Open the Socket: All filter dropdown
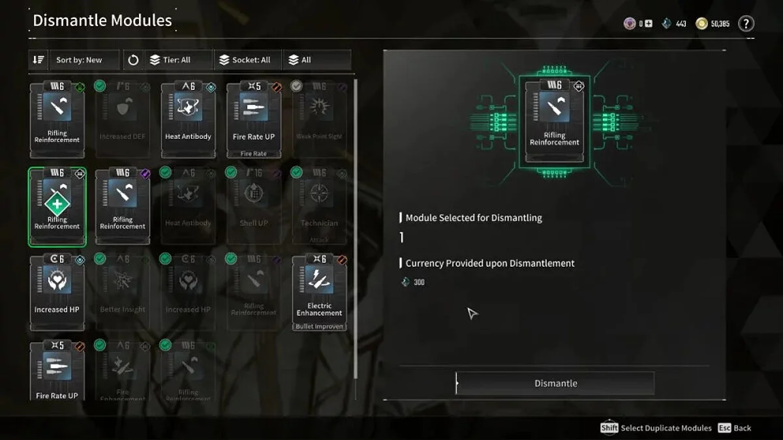 coord(248,60)
